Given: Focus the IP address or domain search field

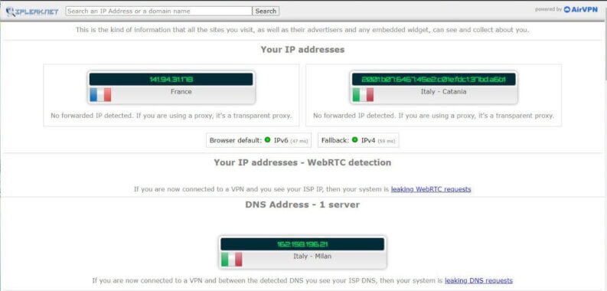Looking at the screenshot, I should point(158,11).
